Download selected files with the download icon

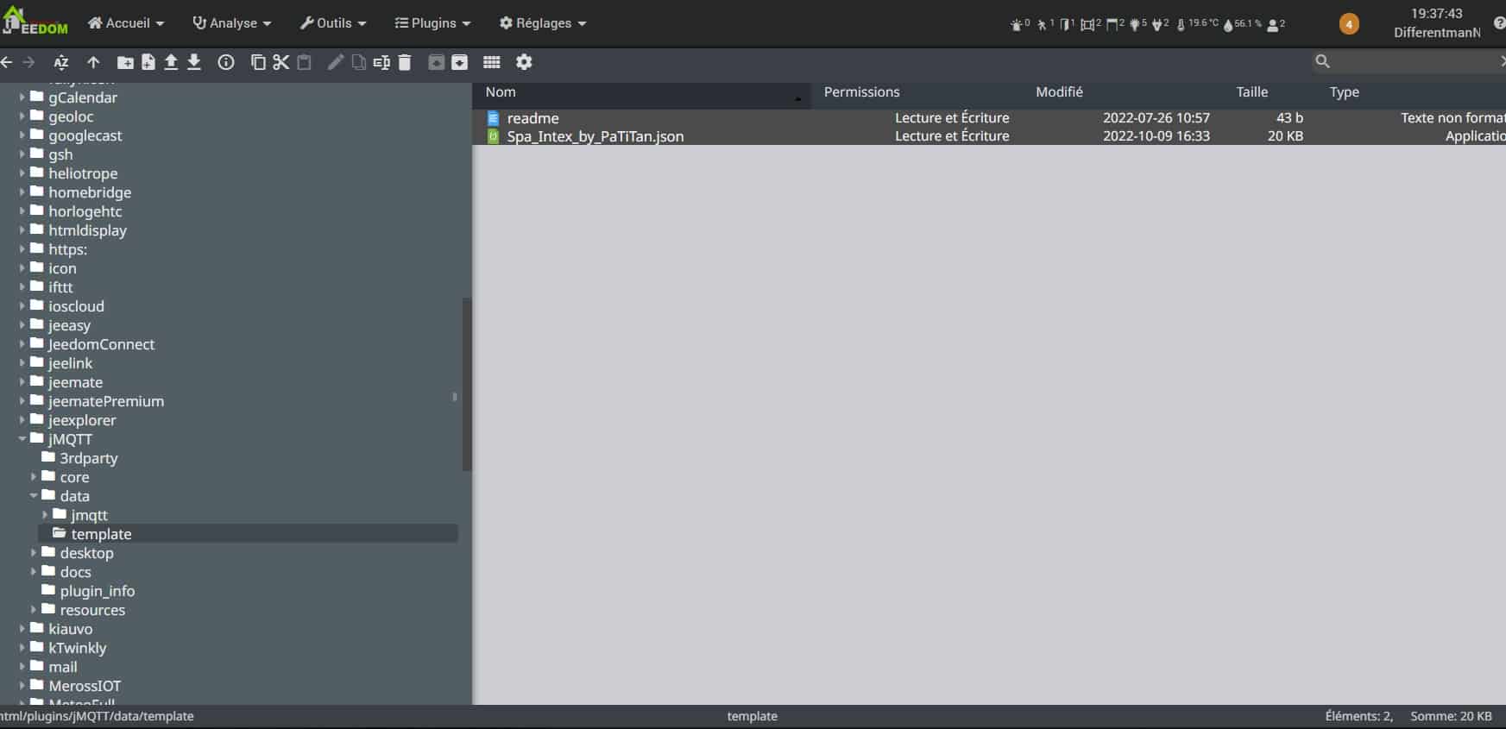click(x=194, y=62)
